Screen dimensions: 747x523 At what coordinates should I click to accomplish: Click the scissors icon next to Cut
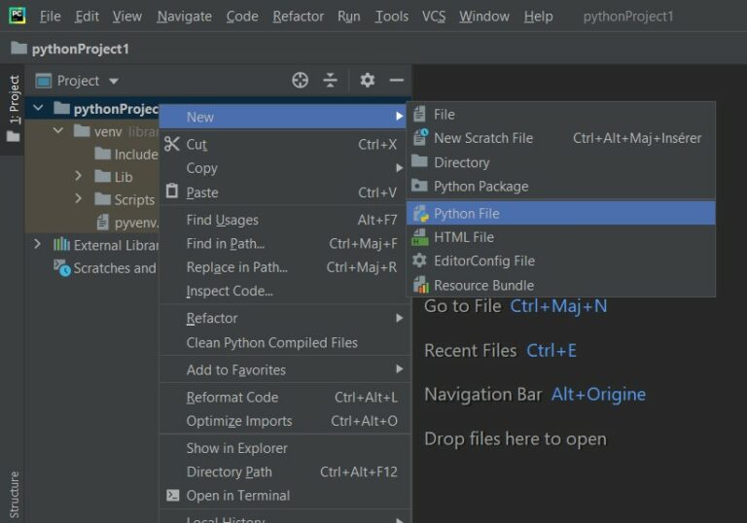[x=172, y=144]
